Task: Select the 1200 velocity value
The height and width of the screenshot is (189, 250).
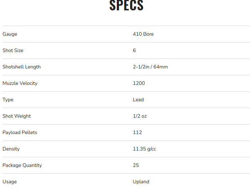Action: [139, 83]
